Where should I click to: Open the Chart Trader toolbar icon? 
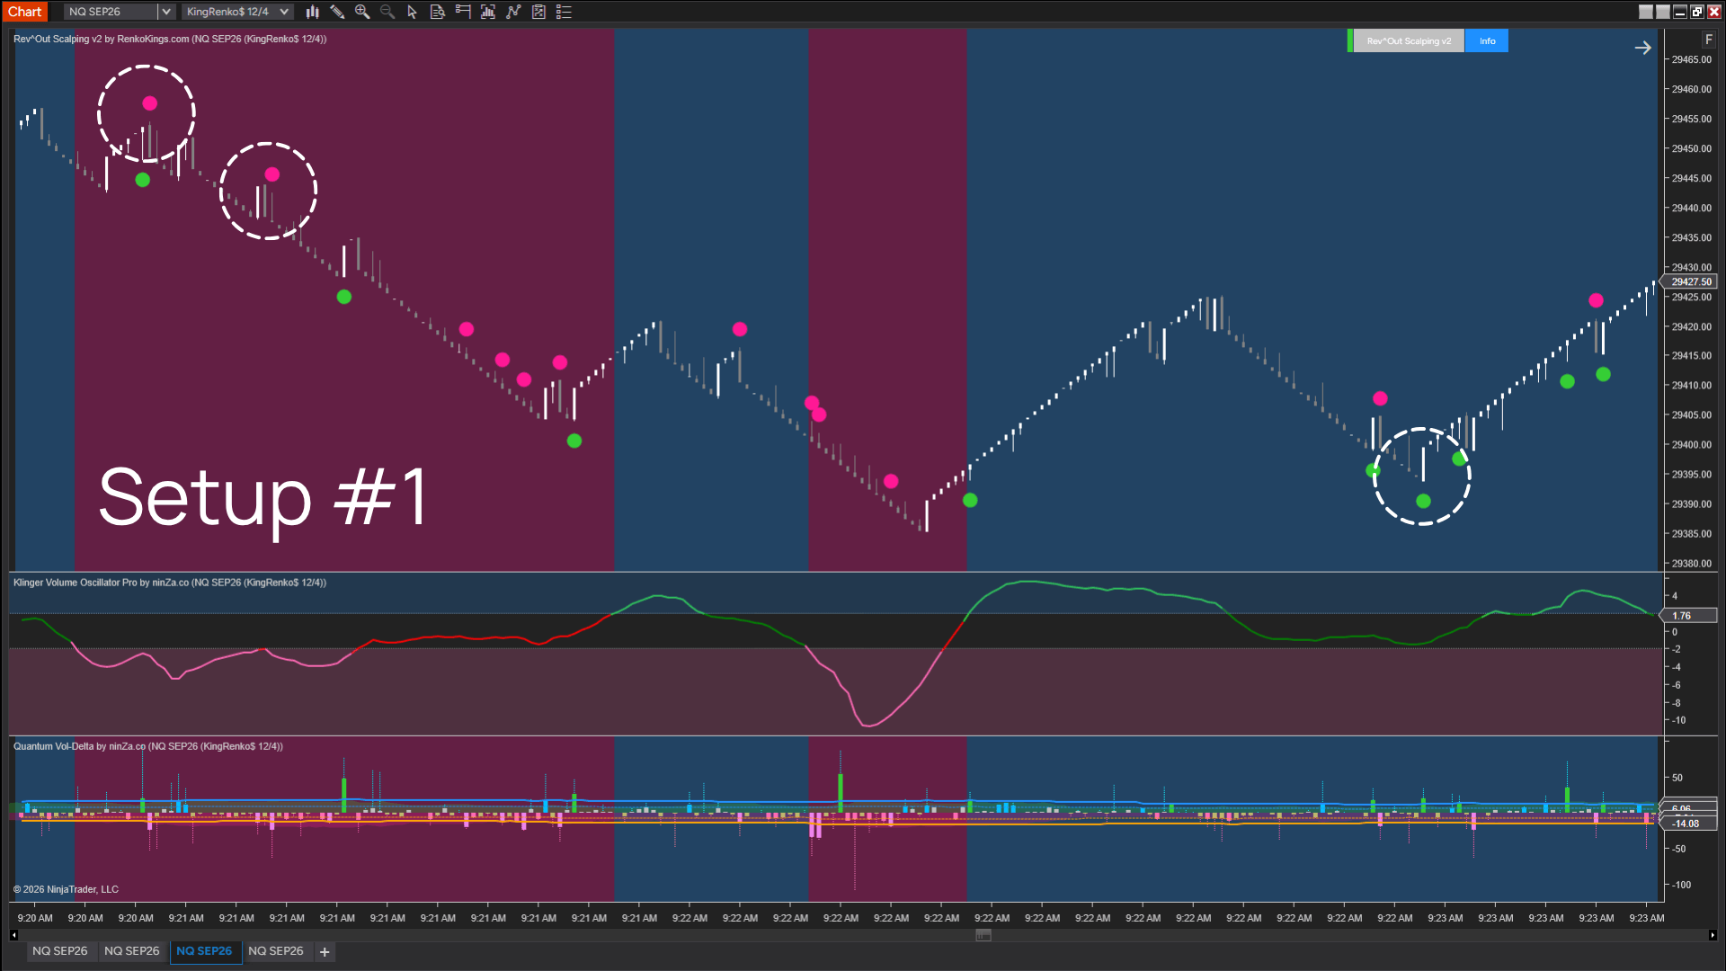(x=463, y=12)
